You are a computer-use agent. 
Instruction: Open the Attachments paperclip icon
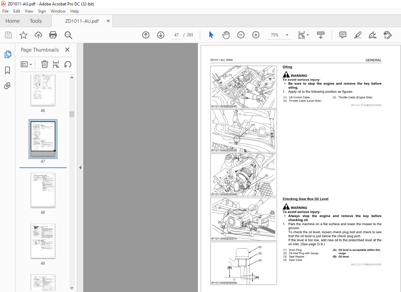[x=7, y=86]
